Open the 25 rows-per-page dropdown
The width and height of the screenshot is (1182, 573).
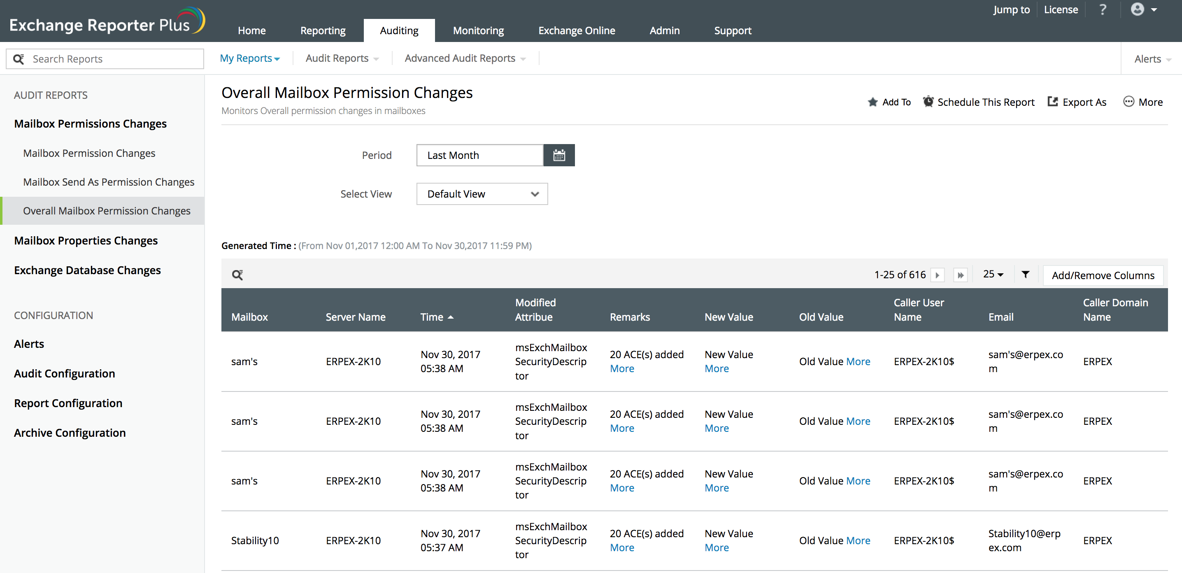pyautogui.click(x=993, y=274)
